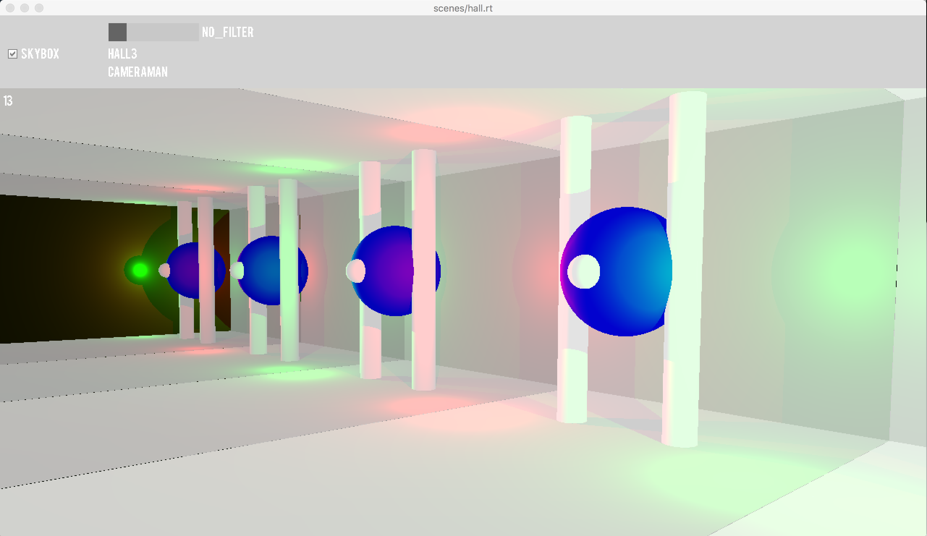Click the frame counter reading 13
Screen dimensions: 927x536
coord(8,101)
